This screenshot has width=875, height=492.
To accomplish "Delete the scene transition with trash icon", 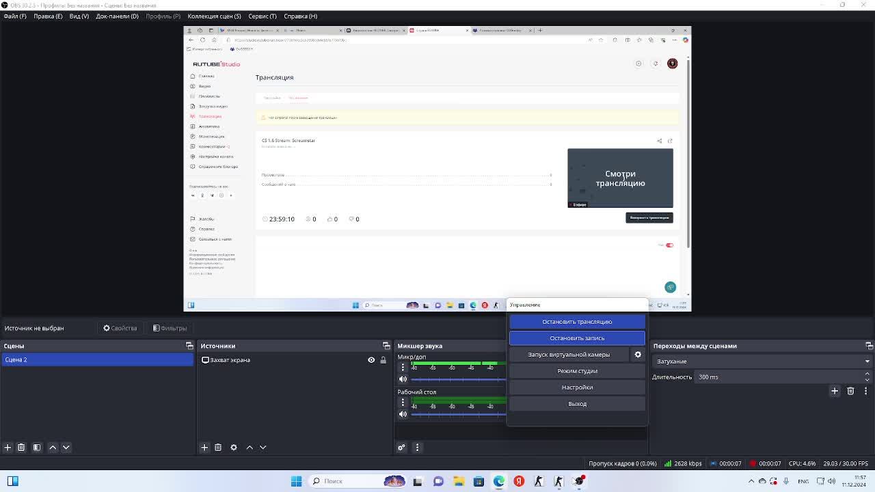I will point(850,391).
